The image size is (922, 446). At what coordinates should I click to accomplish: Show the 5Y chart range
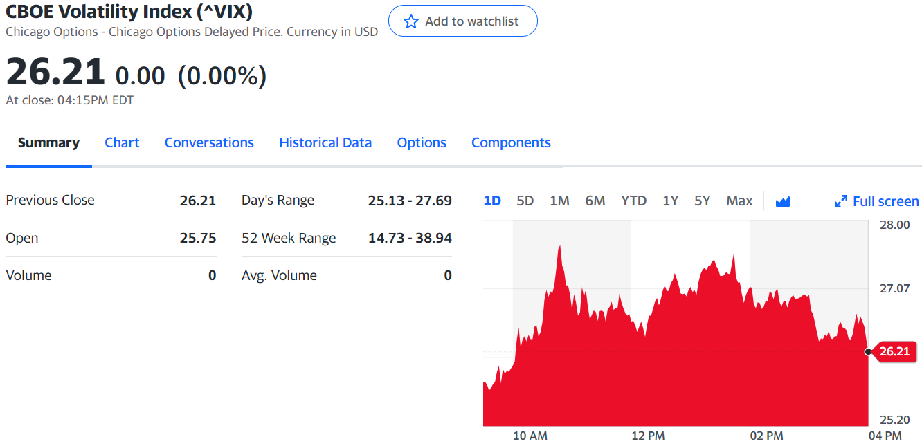(x=703, y=201)
